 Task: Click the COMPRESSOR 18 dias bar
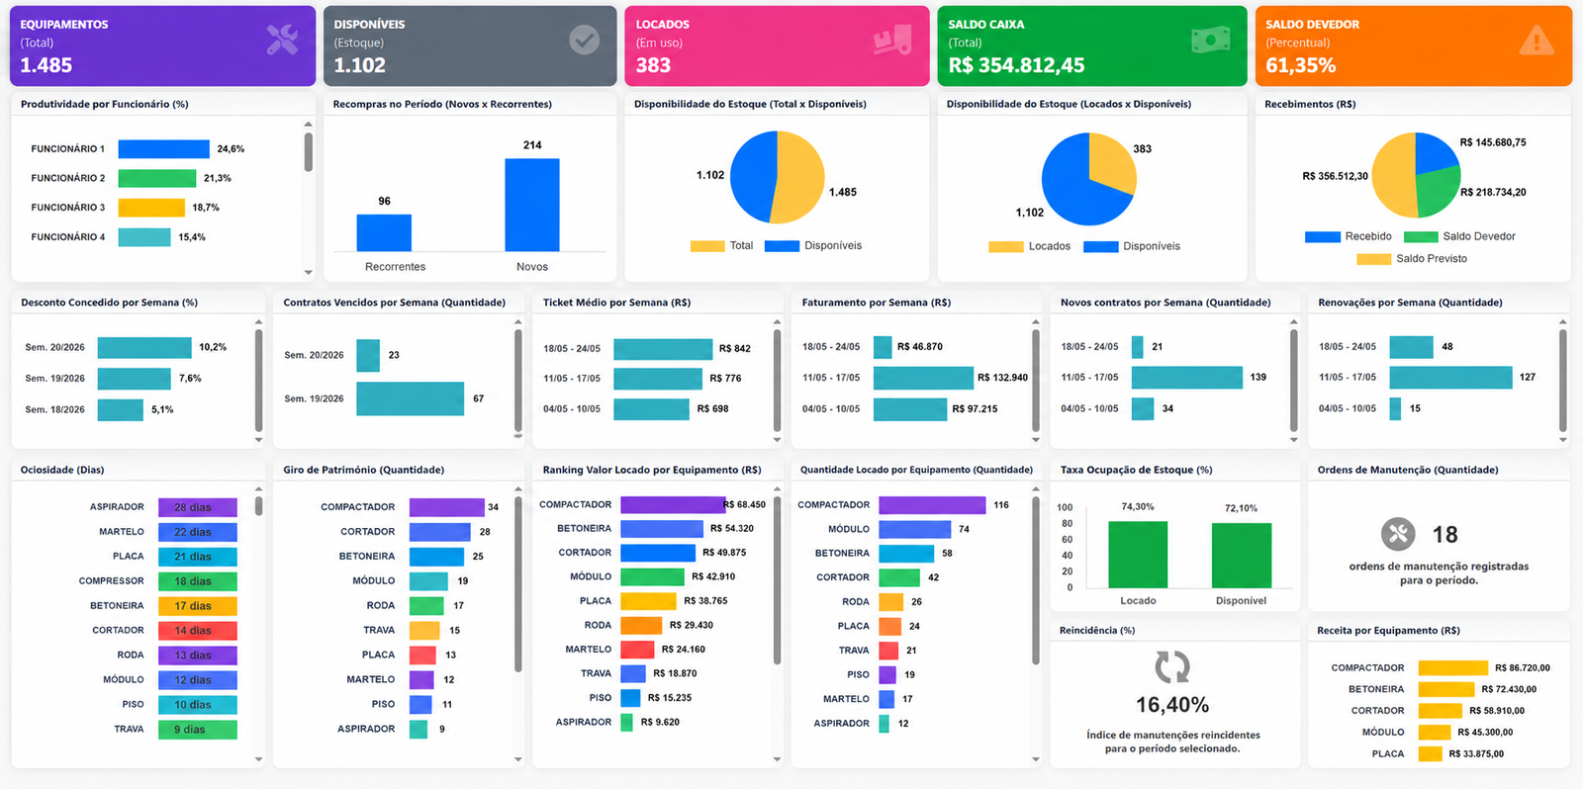198,581
